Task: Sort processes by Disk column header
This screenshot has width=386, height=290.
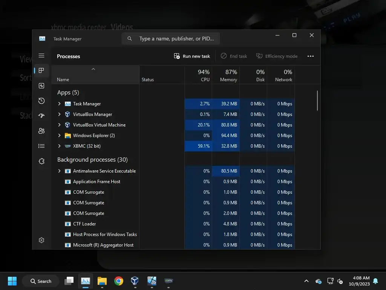Action: (253, 75)
